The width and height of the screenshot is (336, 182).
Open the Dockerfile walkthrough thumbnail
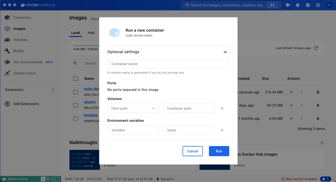[x=85, y=160]
